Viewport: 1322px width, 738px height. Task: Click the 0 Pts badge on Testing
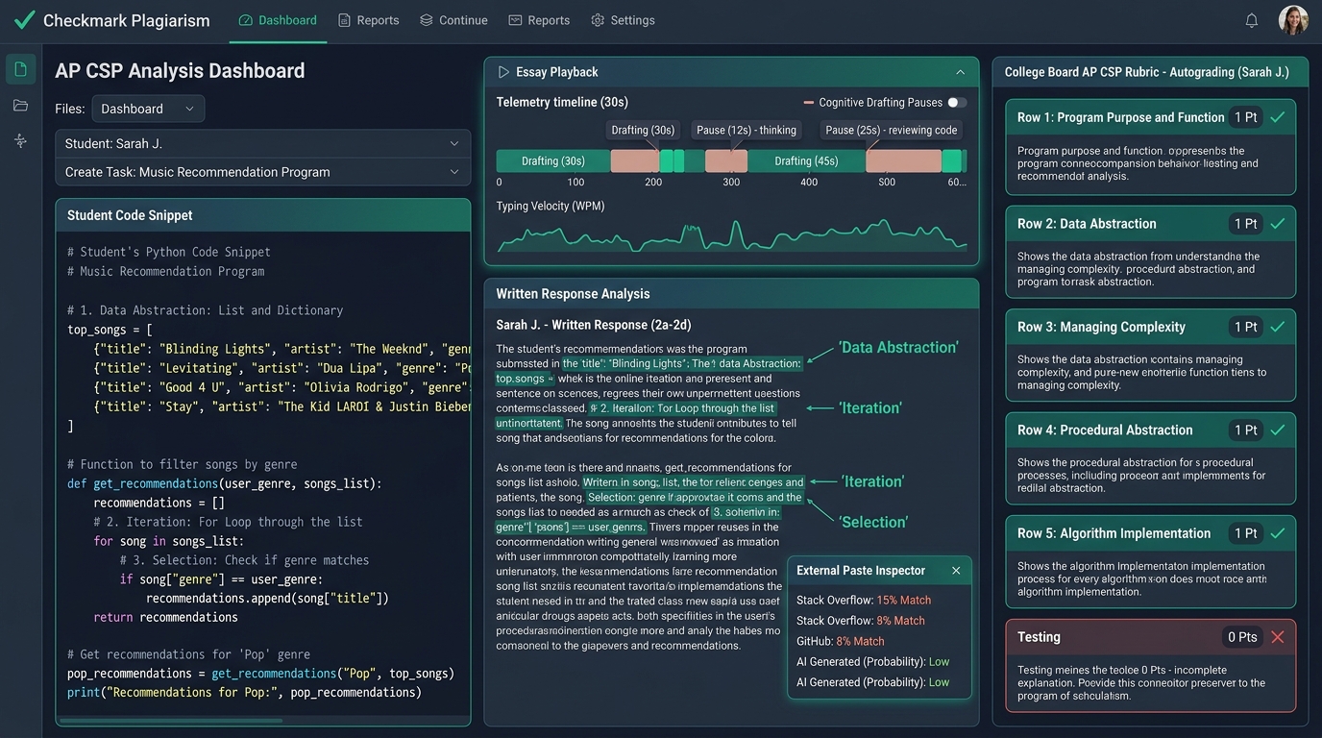[x=1242, y=637]
